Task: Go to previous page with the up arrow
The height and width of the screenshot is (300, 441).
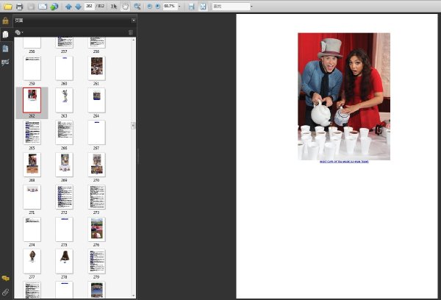Action: pos(68,7)
